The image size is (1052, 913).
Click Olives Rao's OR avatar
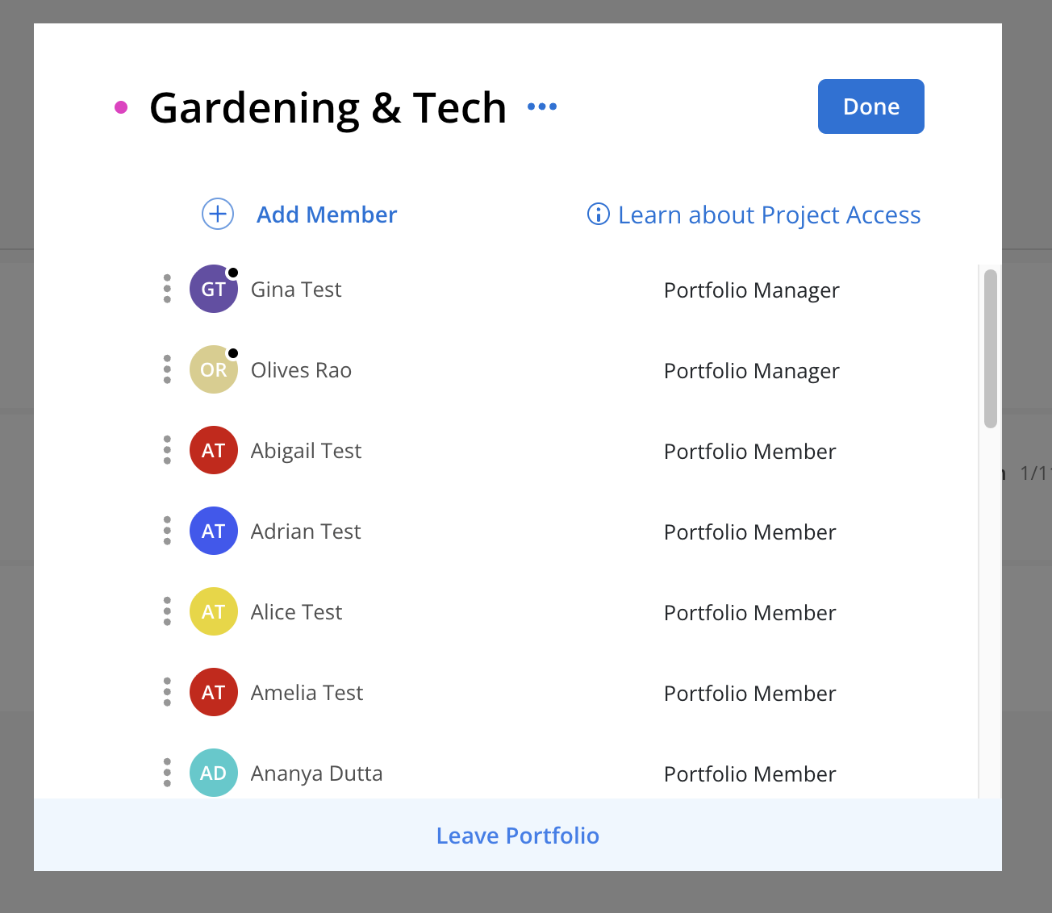tap(213, 369)
